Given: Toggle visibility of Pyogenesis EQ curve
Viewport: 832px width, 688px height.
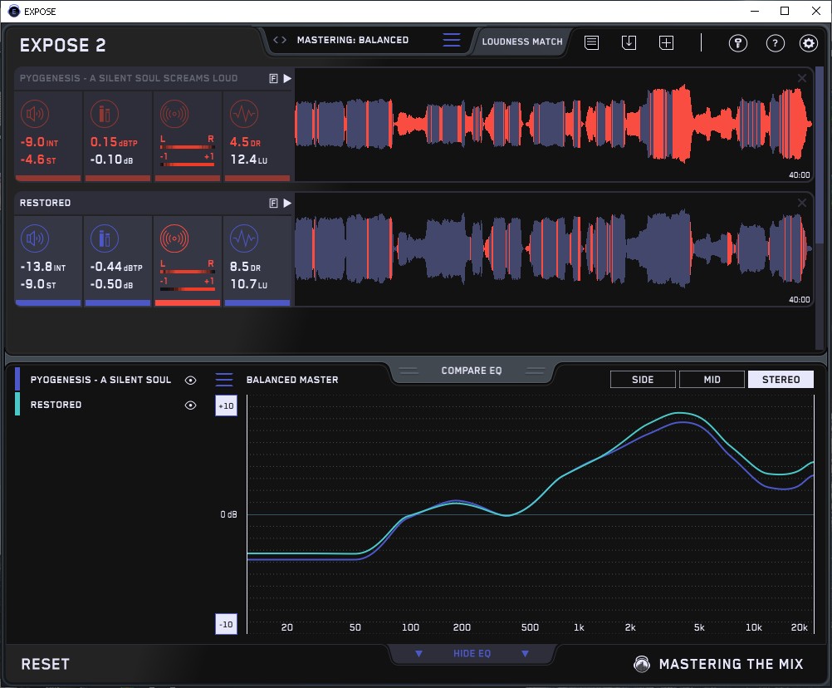Looking at the screenshot, I should tap(190, 380).
